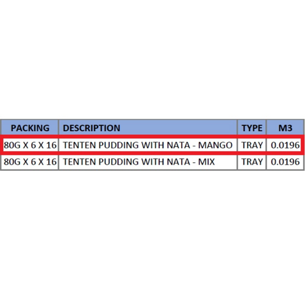The image size is (305, 305).
Task: Select 0.0196 value in Mango row
Action: (285, 145)
